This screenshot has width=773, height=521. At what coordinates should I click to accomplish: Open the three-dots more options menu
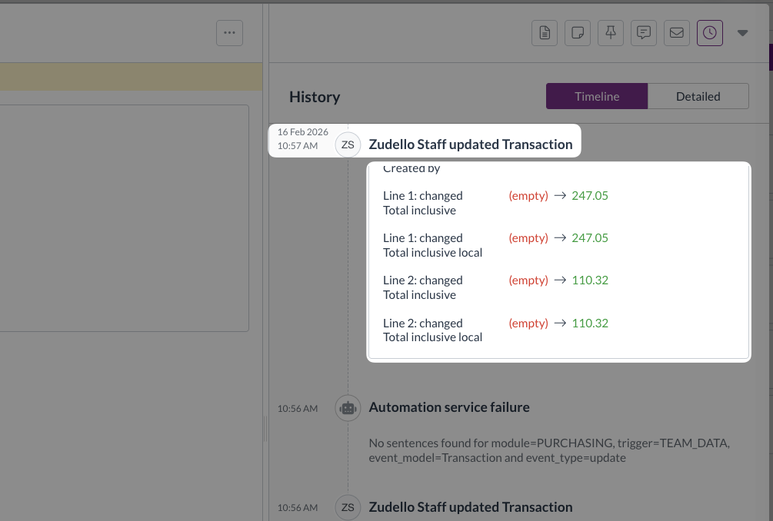(x=229, y=33)
